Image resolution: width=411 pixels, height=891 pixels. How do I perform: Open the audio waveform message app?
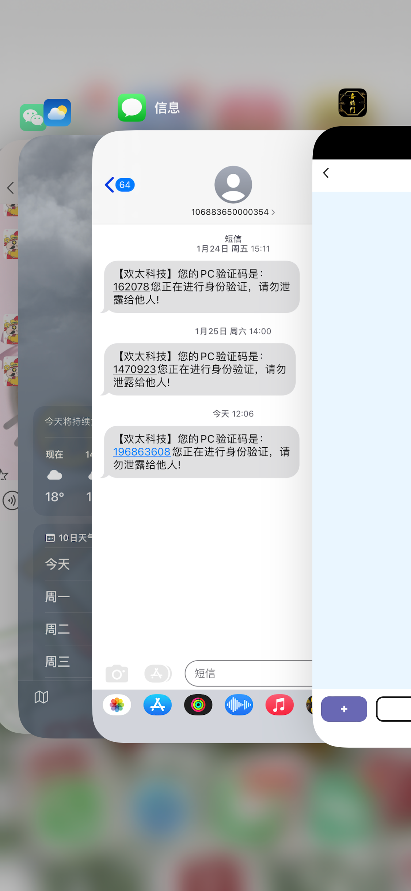pyautogui.click(x=239, y=704)
